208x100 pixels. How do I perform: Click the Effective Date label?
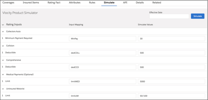[156, 12]
